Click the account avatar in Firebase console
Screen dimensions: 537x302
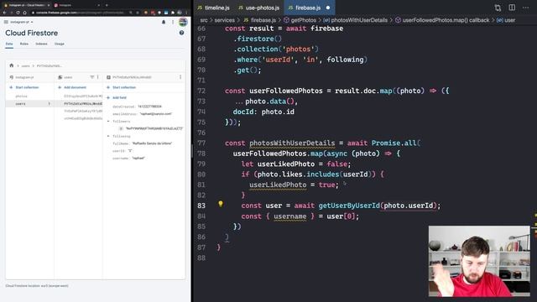point(183,22)
